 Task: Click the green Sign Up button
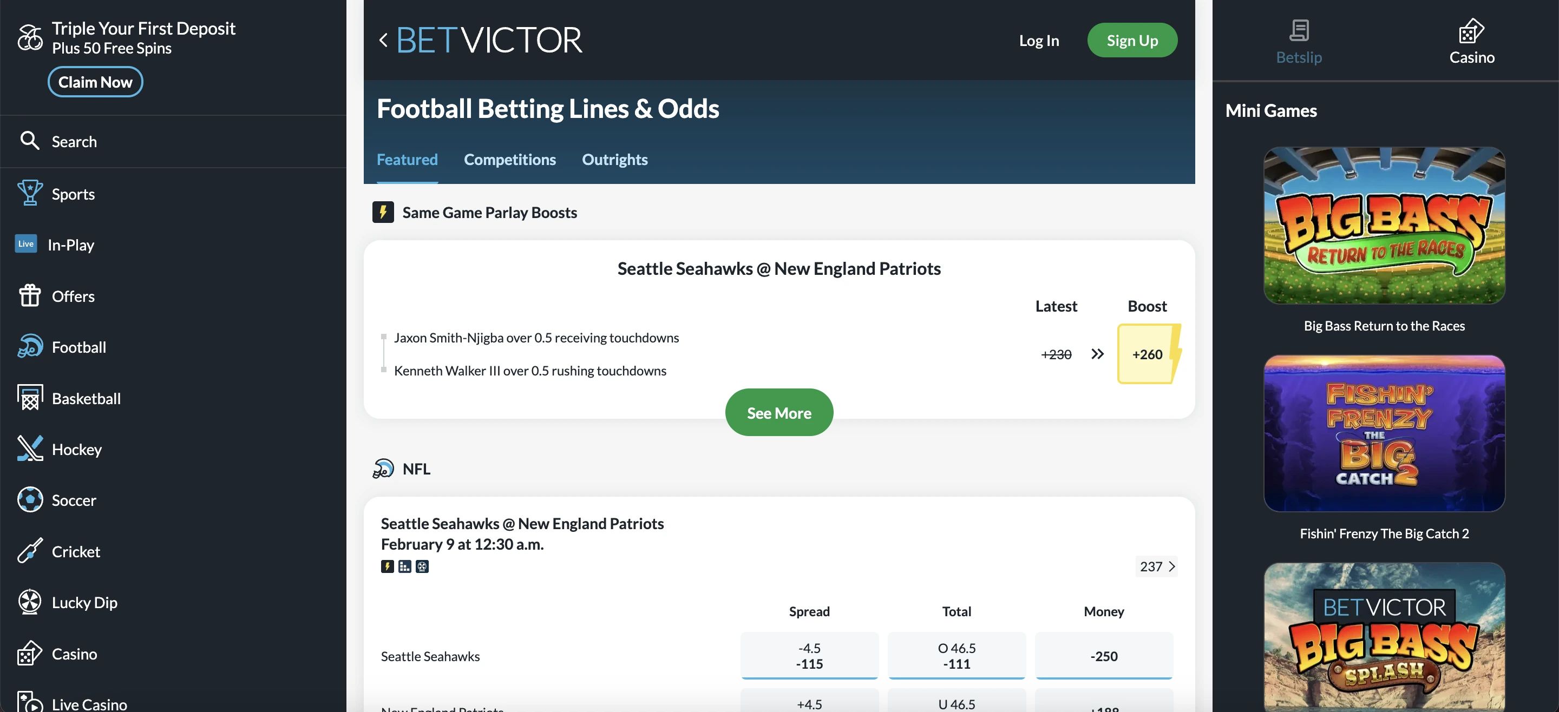click(x=1132, y=40)
